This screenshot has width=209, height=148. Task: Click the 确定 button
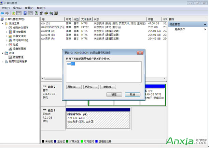[x=114, y=94]
